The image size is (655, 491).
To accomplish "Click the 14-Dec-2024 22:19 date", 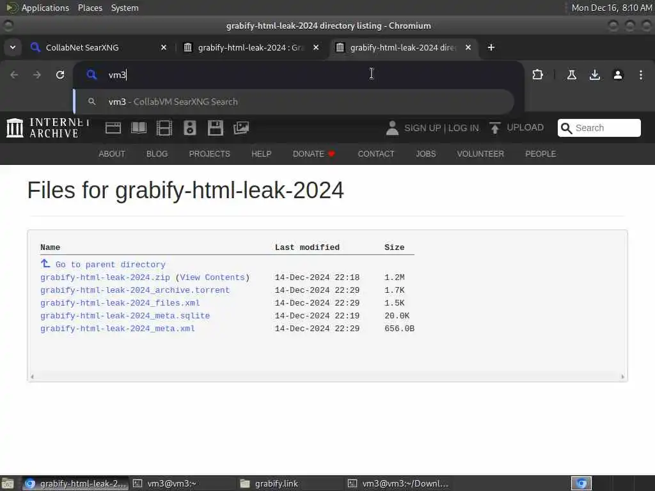I will [317, 316].
